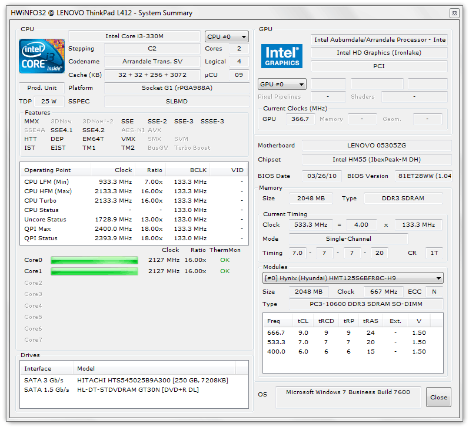The width and height of the screenshot is (469, 427).
Task: Select the HITACHI SATA 3 Gb/s drive row
Action: point(134,380)
